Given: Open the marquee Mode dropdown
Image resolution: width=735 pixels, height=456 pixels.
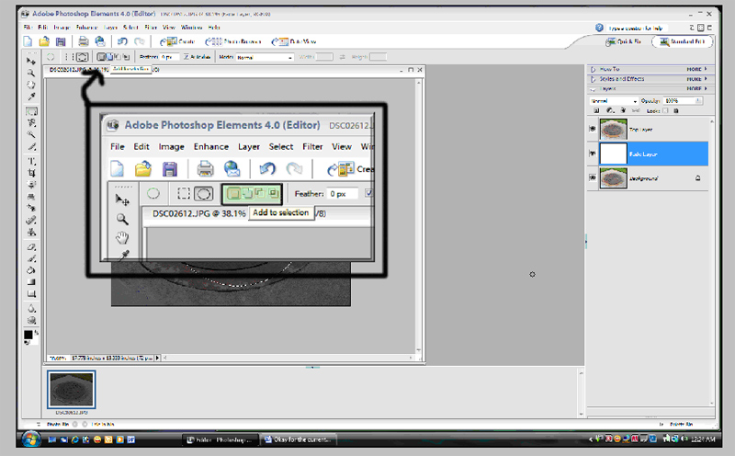Looking at the screenshot, I should [265, 57].
